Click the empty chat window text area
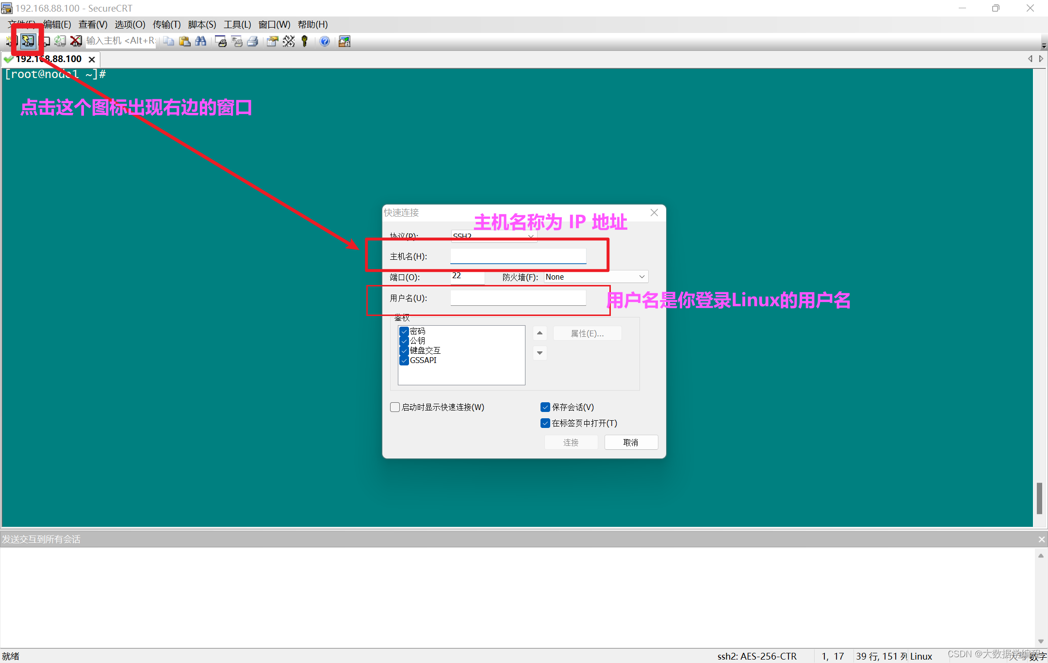1048x663 pixels. [517, 597]
